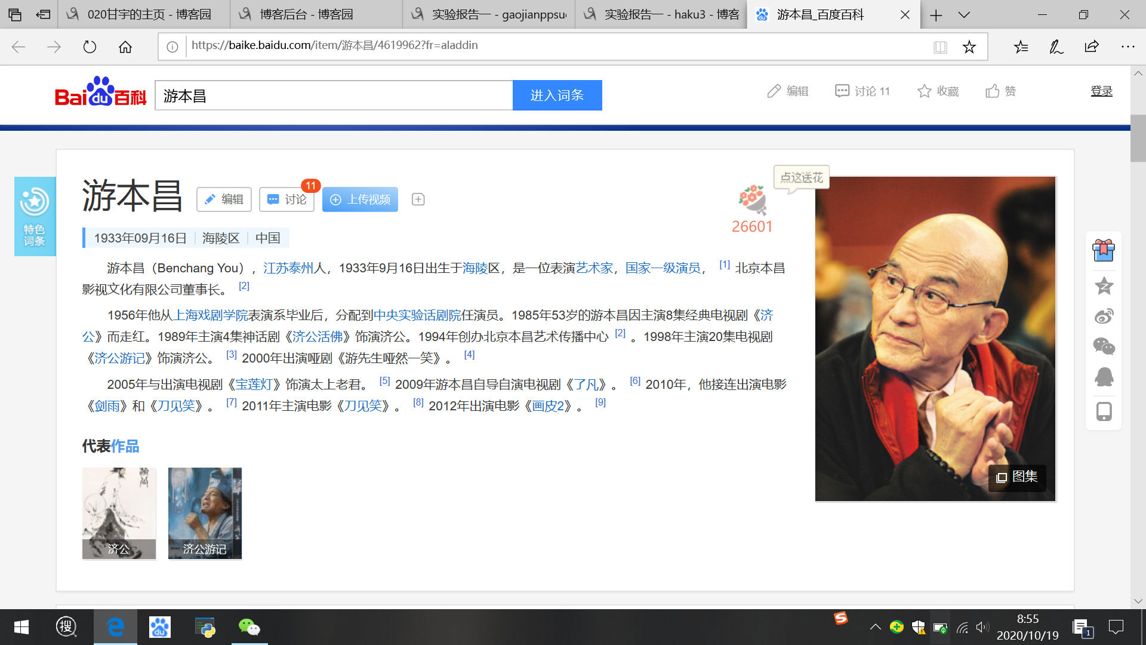Click the WeChat share icon in sidebar
Viewport: 1146px width, 645px height.
coord(1104,346)
